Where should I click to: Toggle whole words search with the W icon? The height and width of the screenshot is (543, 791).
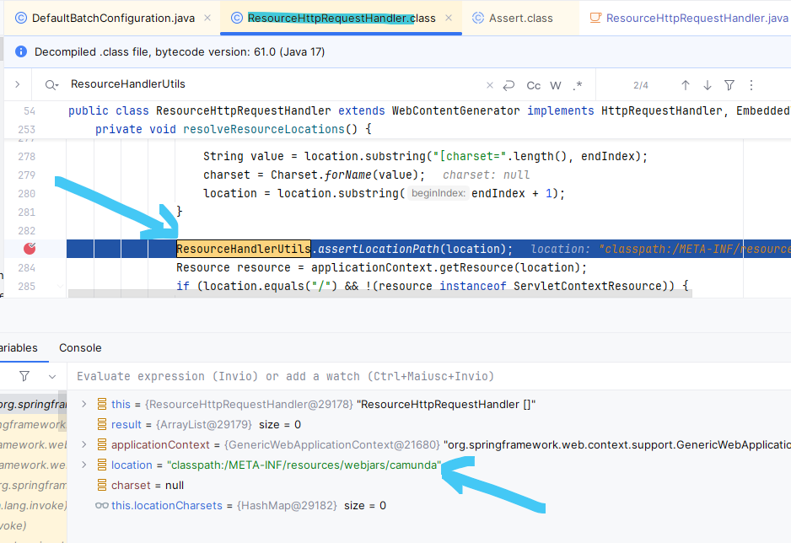pyautogui.click(x=557, y=85)
